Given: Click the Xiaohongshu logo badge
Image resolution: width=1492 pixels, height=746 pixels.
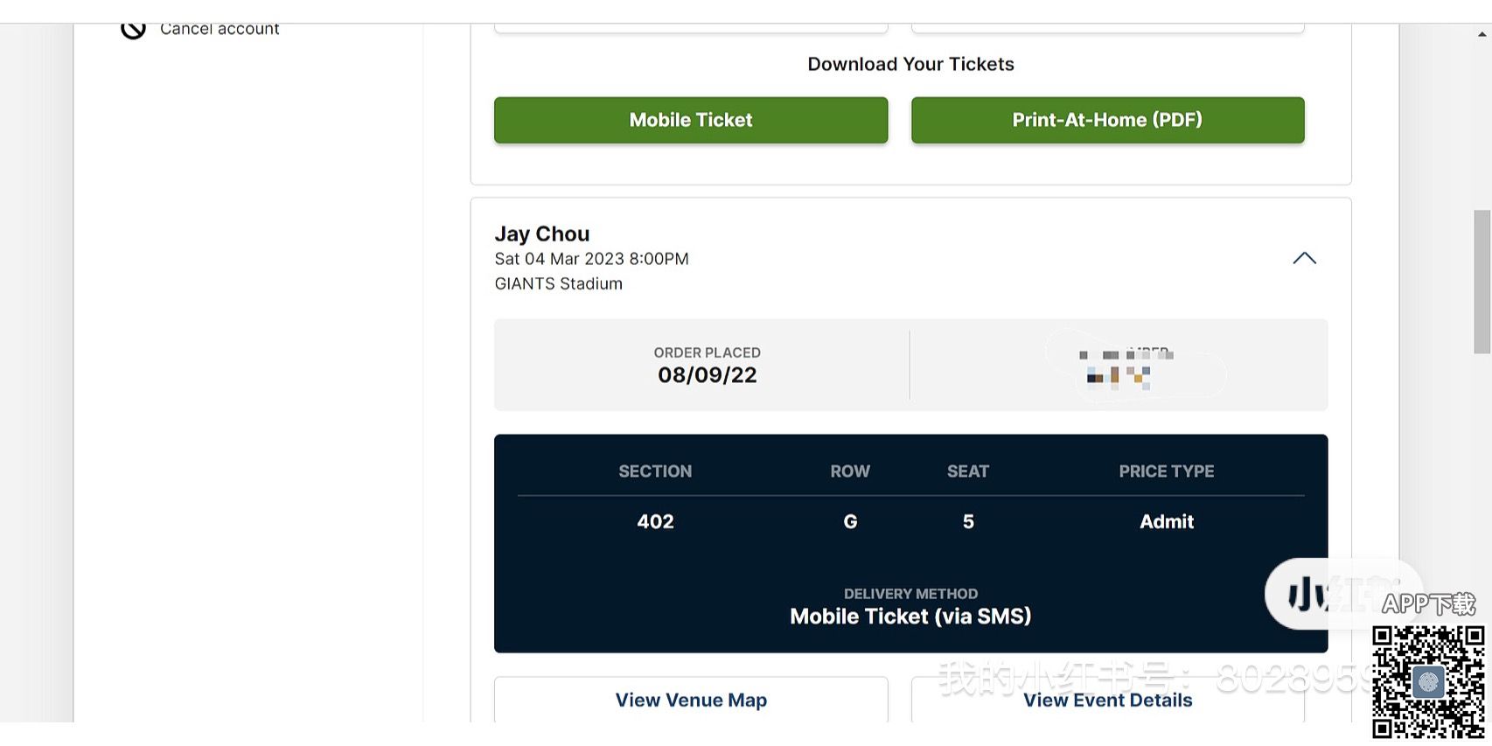Looking at the screenshot, I should click(x=1321, y=595).
